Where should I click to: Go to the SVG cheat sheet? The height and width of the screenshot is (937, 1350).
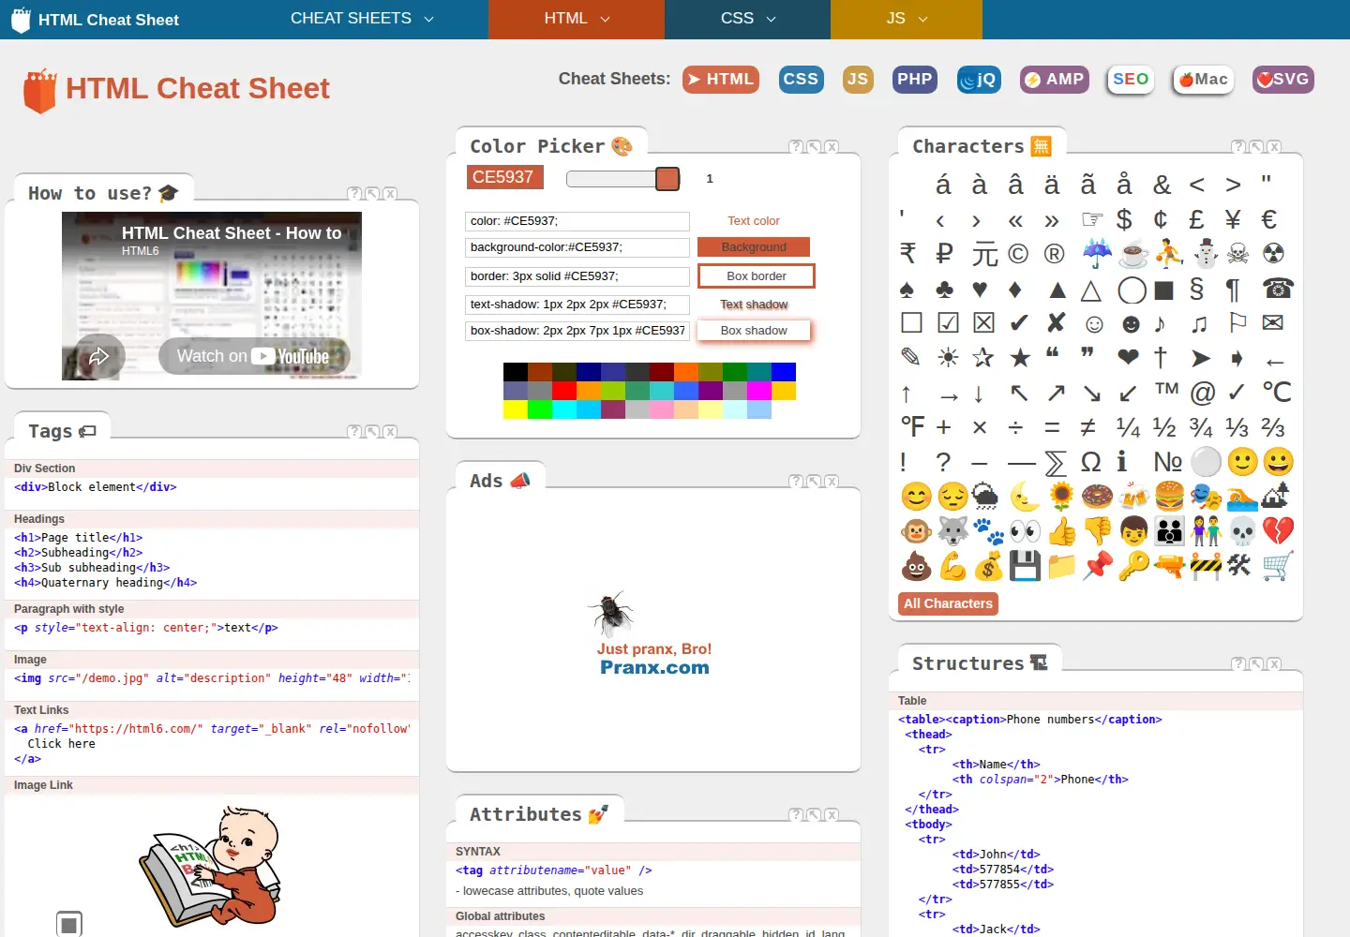[1283, 80]
